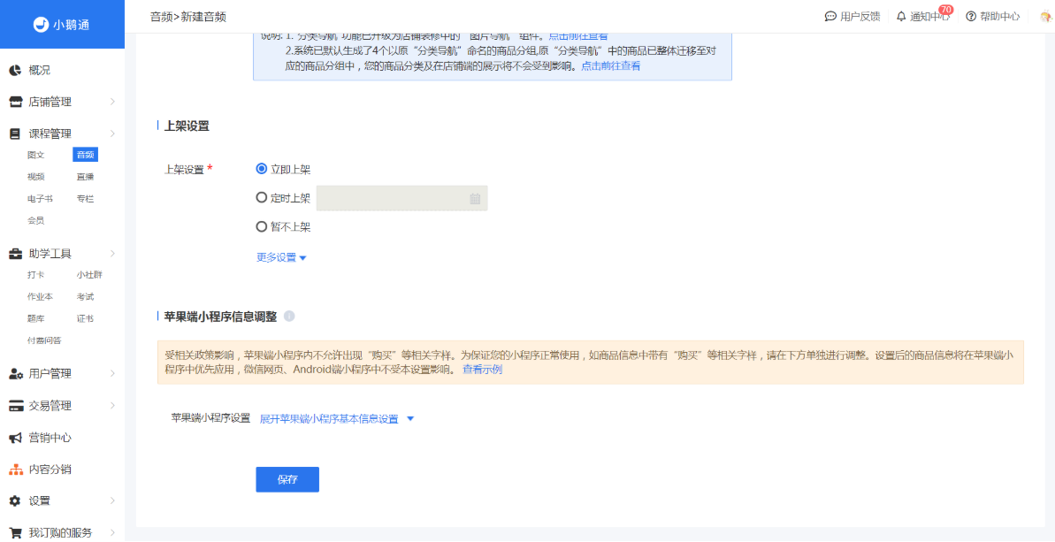The width and height of the screenshot is (1055, 542).
Task: Click the 定时上架 date input field
Action: pyautogui.click(x=401, y=198)
